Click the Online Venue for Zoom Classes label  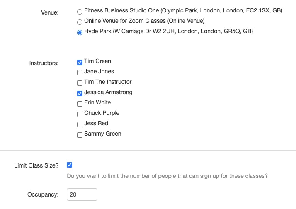(144, 21)
